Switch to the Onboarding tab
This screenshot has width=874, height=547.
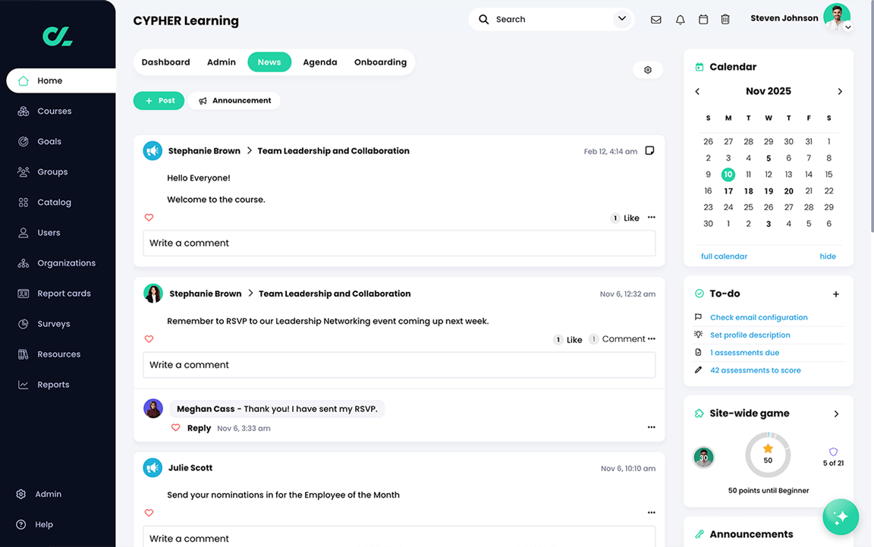(380, 62)
